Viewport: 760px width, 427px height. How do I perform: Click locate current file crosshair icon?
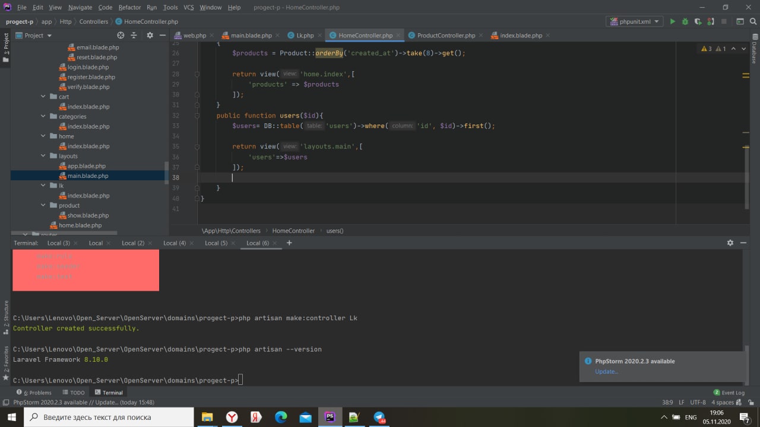pyautogui.click(x=121, y=36)
